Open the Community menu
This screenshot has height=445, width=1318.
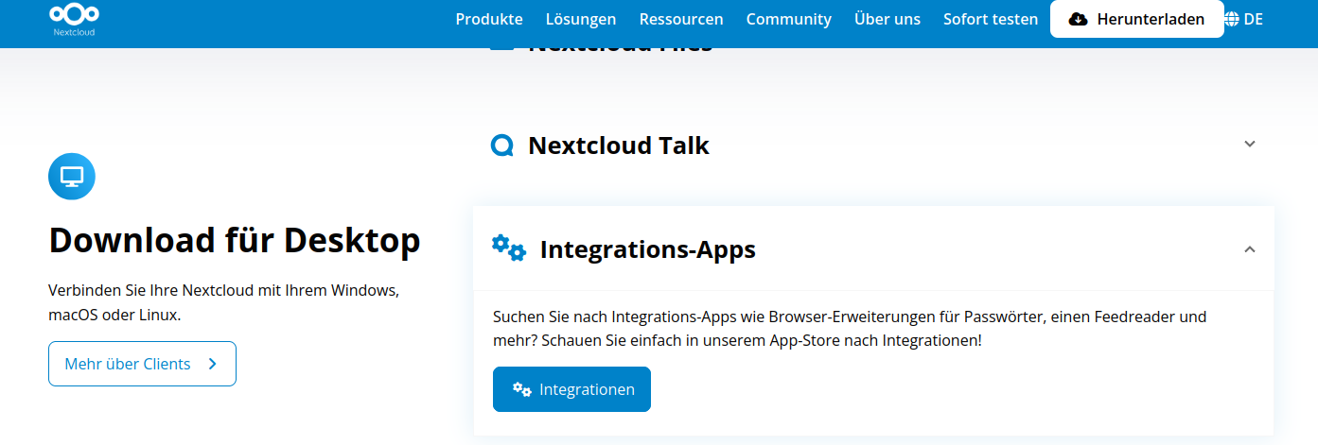tap(788, 19)
